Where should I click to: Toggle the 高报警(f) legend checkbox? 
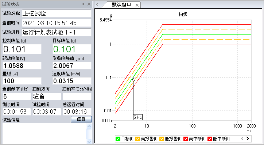coord(138,139)
